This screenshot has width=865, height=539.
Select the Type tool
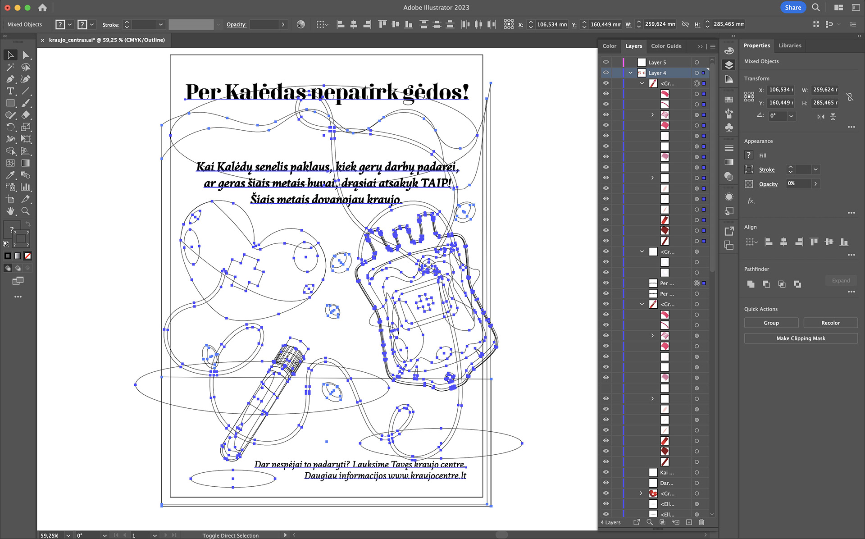click(10, 91)
